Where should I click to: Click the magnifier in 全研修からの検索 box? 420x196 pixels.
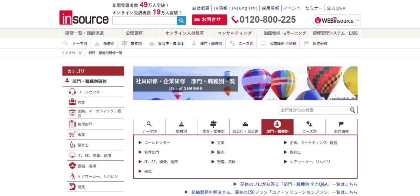pyautogui.click(x=352, y=110)
